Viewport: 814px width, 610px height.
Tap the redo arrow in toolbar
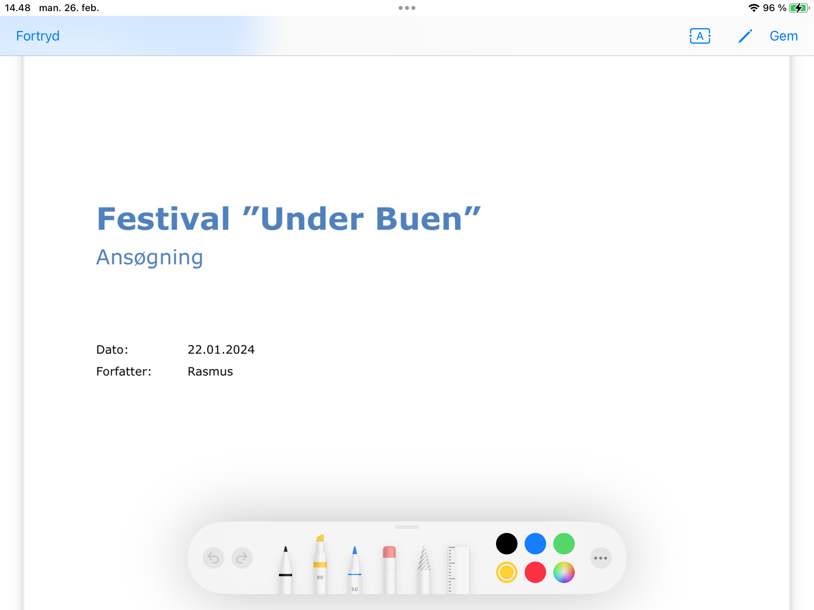point(242,558)
